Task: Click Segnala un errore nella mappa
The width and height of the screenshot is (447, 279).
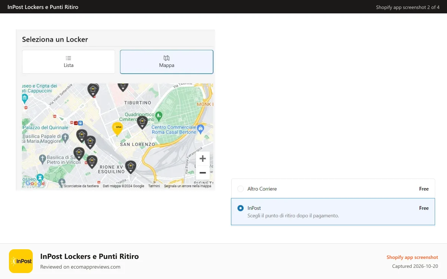Action: [188, 186]
